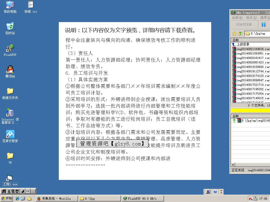This screenshot has height=202, width=270.
Task: Click the blue browser quick launch icon beside IE
Action: (23, 199)
